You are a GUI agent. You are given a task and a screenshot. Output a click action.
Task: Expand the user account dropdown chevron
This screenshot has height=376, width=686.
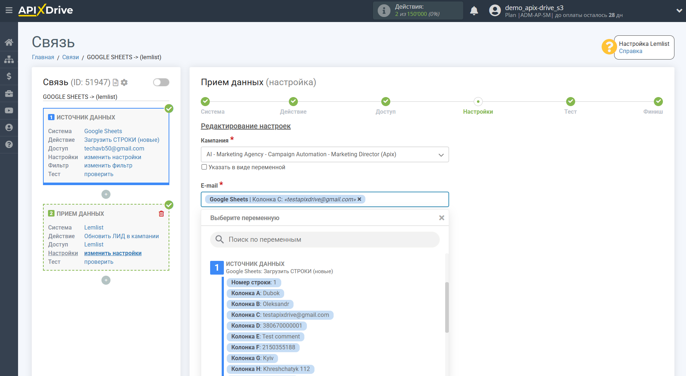click(679, 10)
